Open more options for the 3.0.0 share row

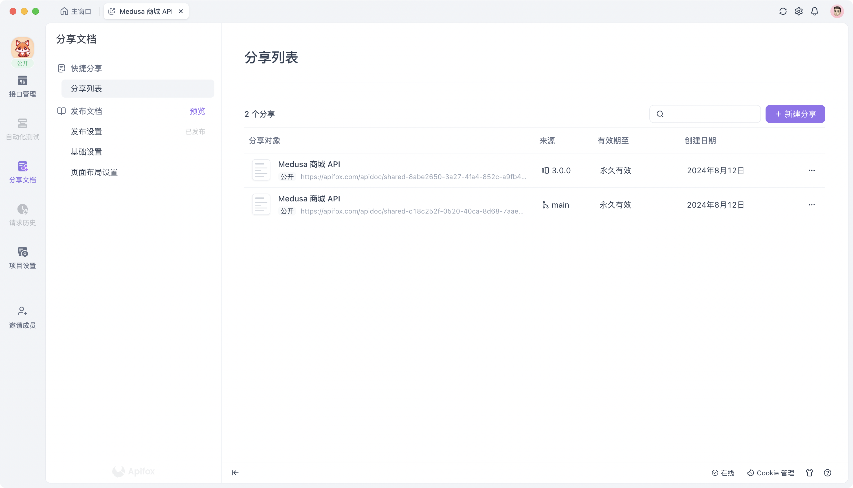[x=812, y=170]
